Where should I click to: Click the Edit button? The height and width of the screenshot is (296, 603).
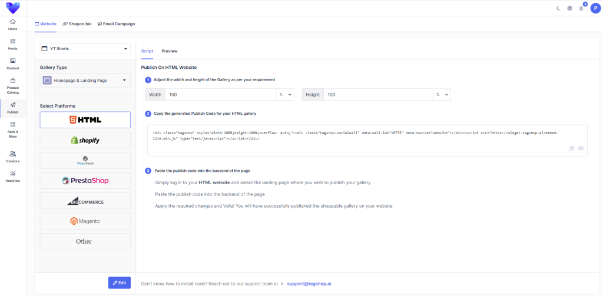click(x=119, y=282)
